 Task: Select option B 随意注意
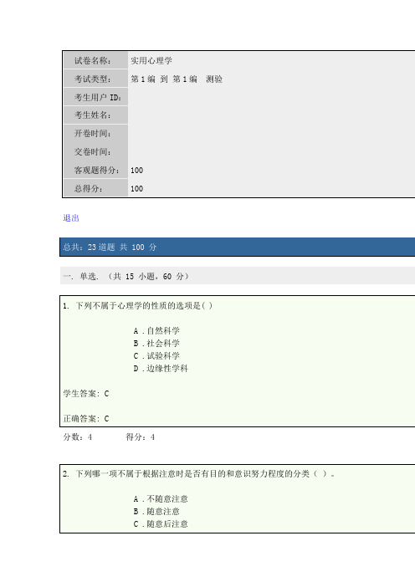point(156,512)
